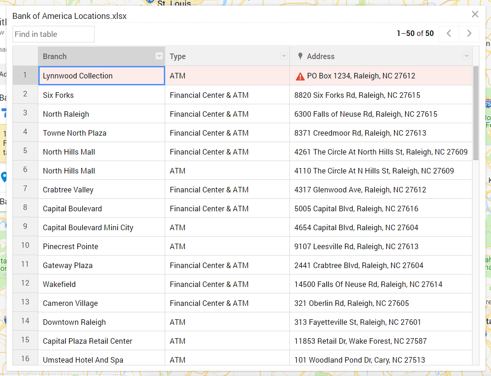Select the Pinecrest Pointe branch cell

click(x=102, y=246)
